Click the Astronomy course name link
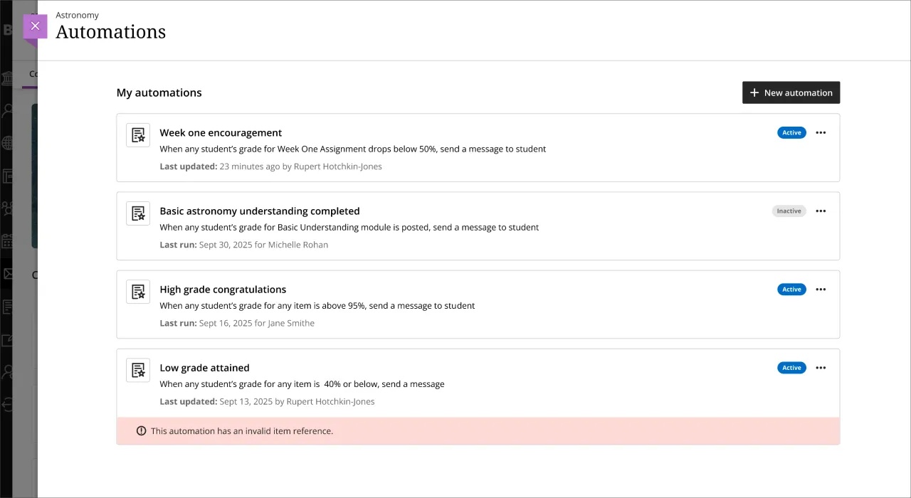The height and width of the screenshot is (498, 911). click(77, 15)
